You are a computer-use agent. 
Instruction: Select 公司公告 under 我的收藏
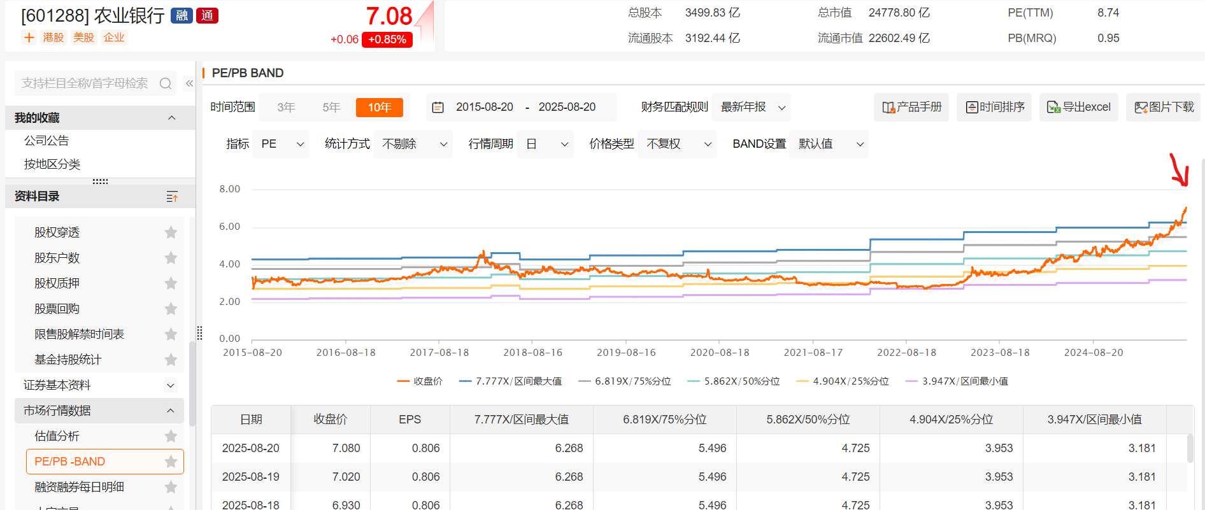[46, 141]
